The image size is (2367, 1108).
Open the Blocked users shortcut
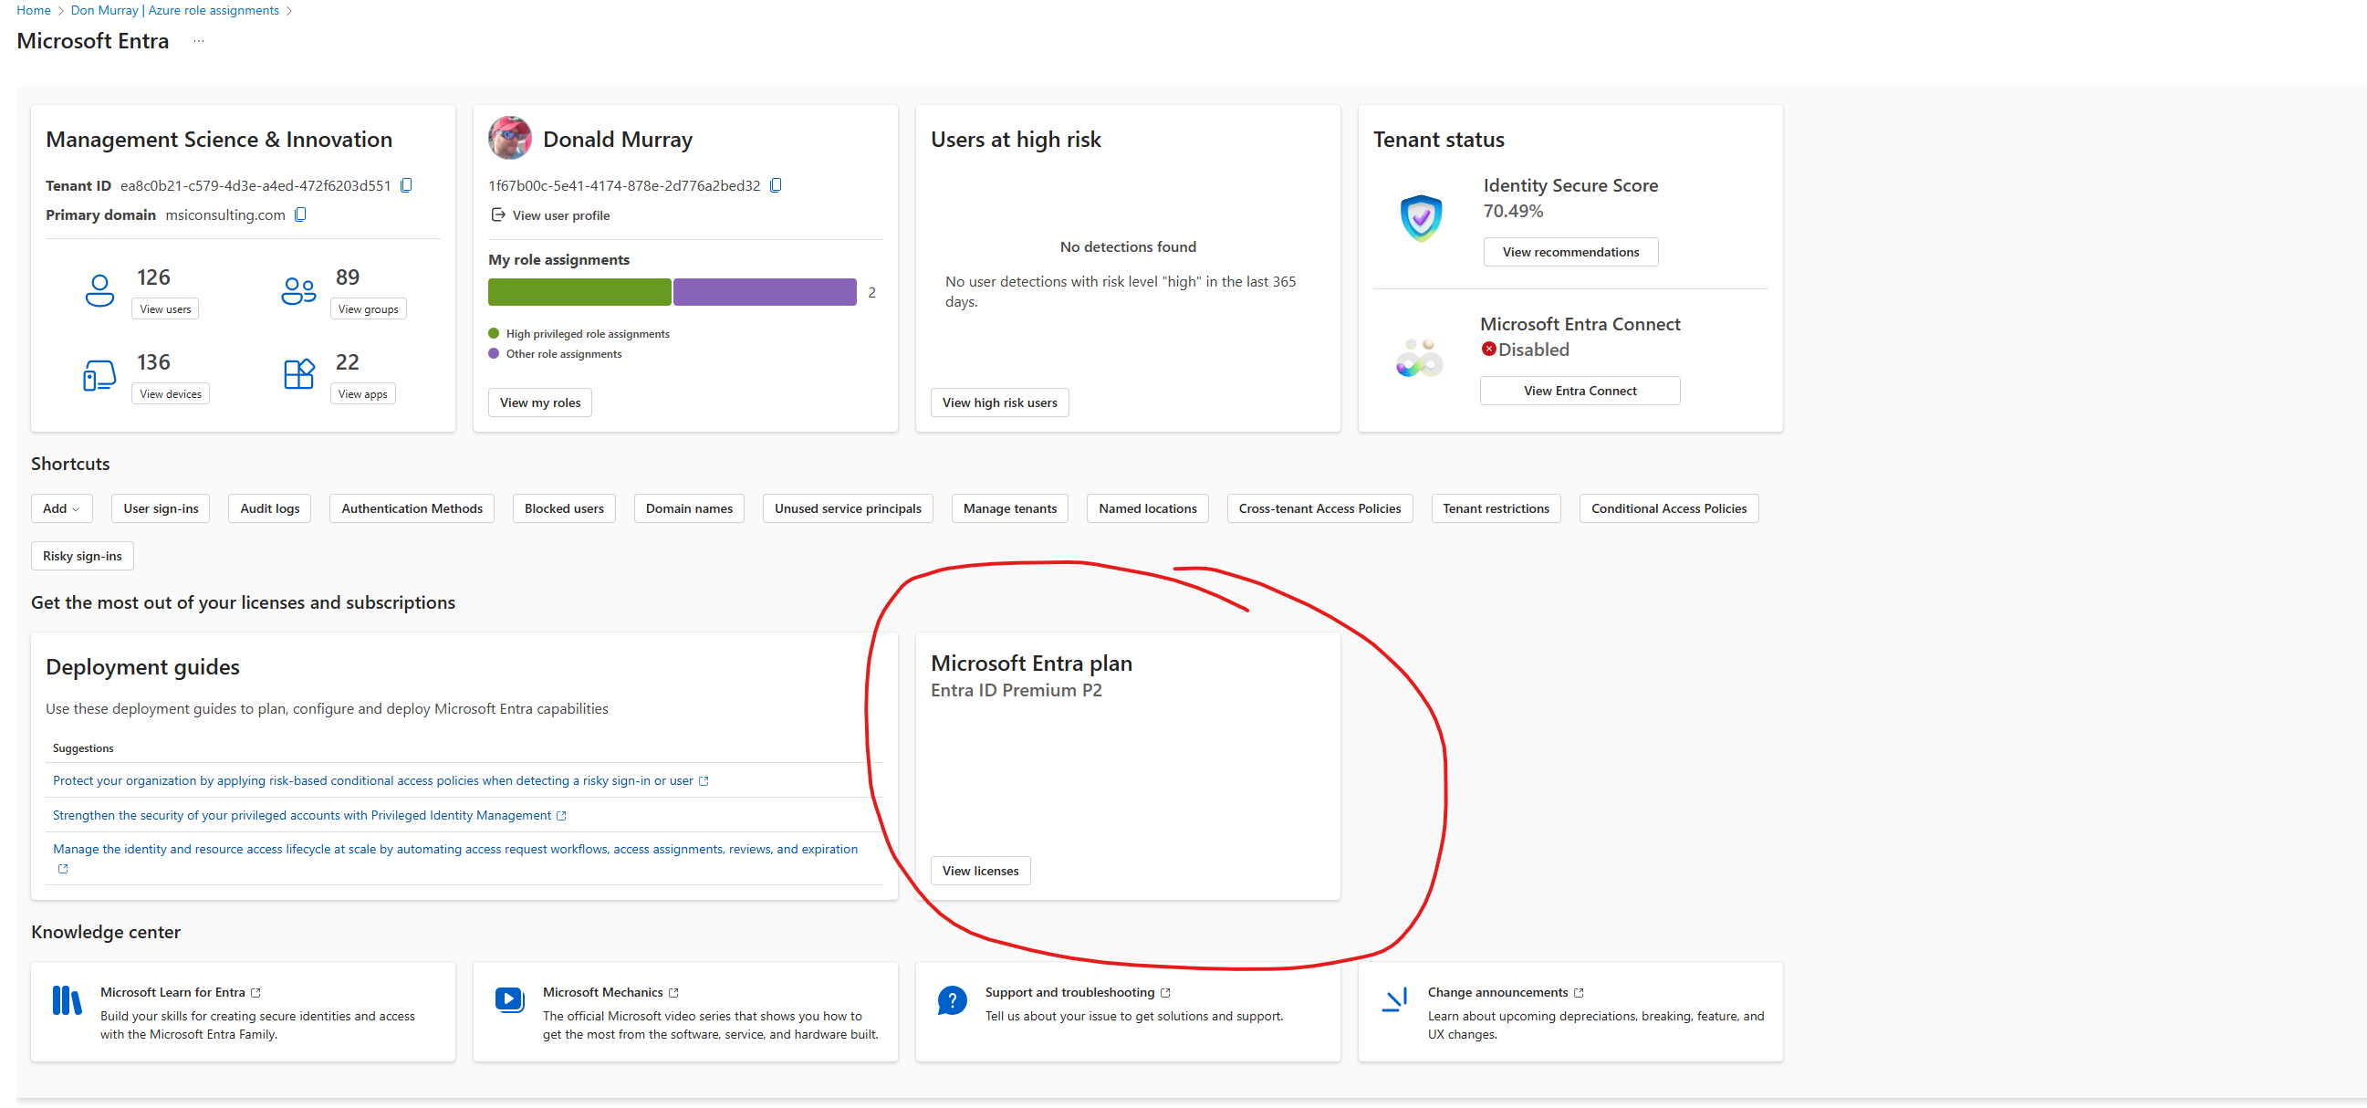click(564, 509)
